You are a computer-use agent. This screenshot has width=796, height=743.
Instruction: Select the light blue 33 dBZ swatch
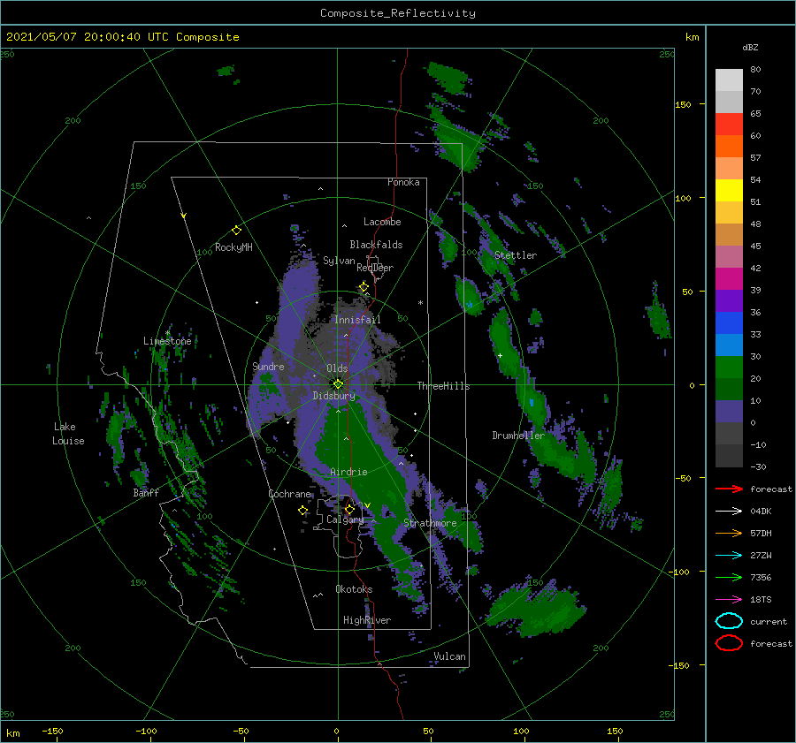729,345
